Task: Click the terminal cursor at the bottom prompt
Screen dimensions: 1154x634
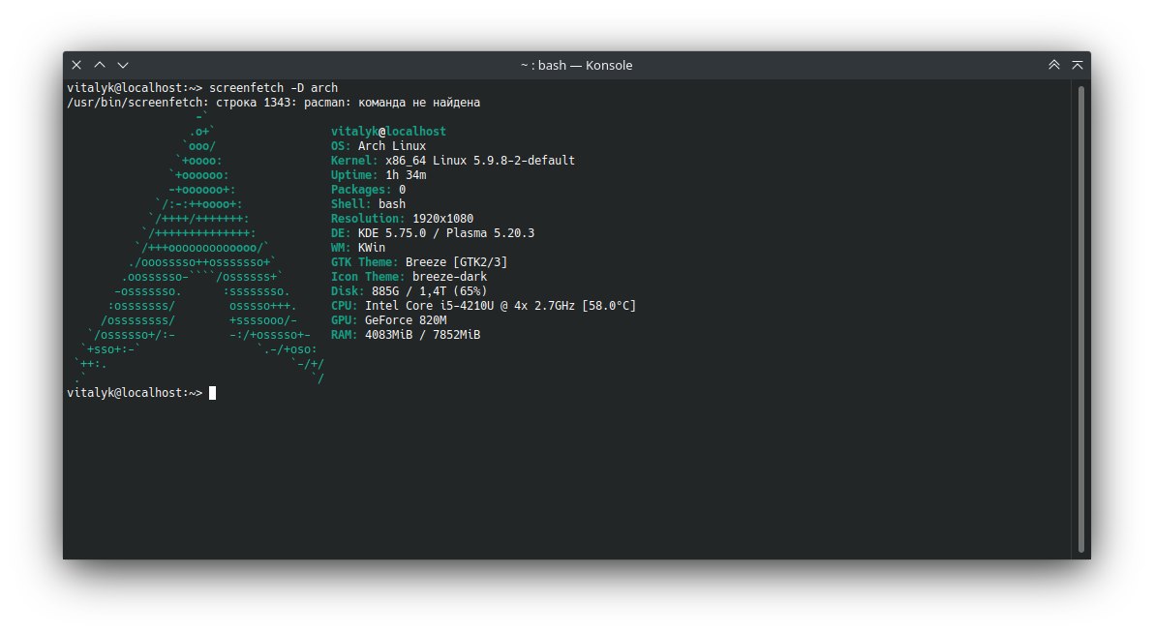Action: [x=213, y=394]
